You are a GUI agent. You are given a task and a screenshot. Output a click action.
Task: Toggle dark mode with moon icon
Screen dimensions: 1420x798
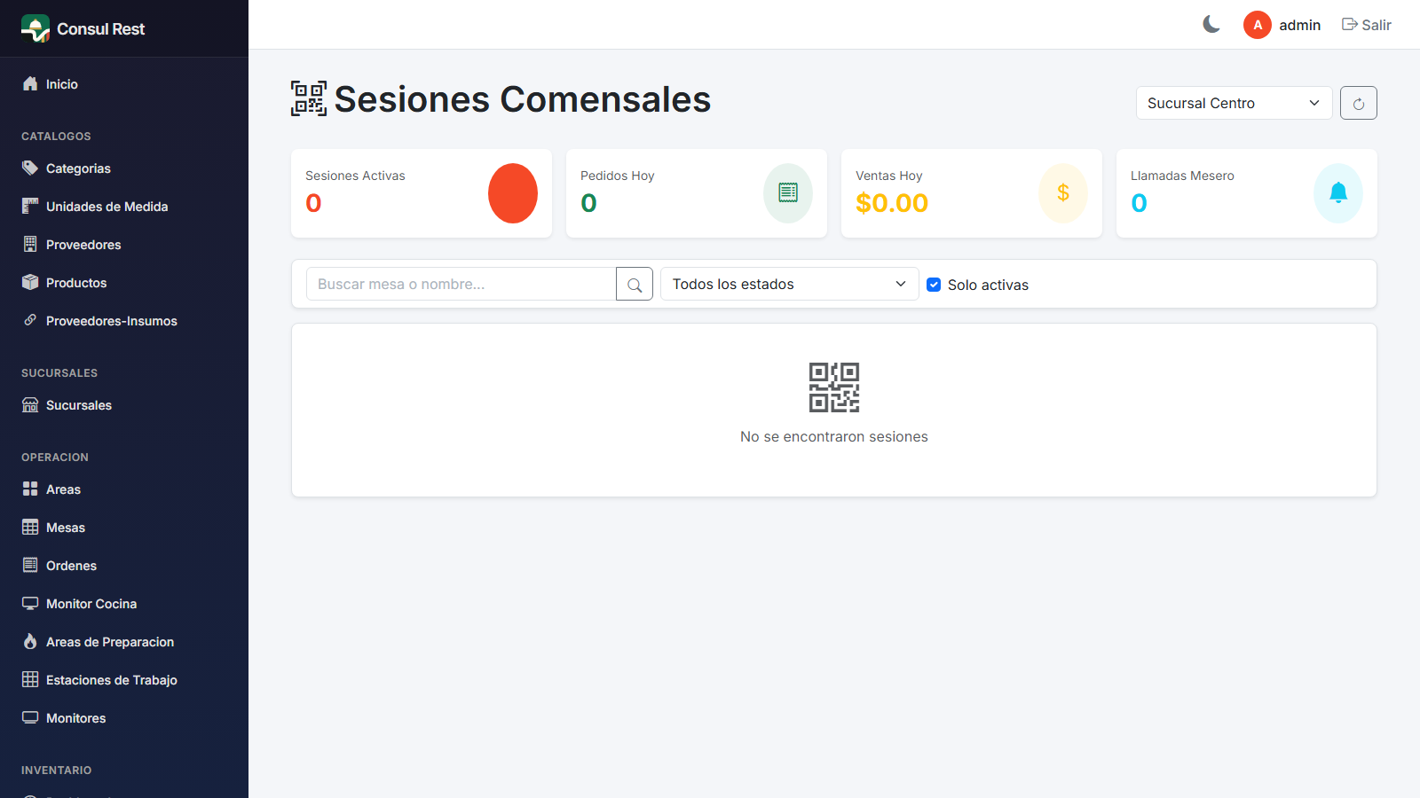(1211, 25)
